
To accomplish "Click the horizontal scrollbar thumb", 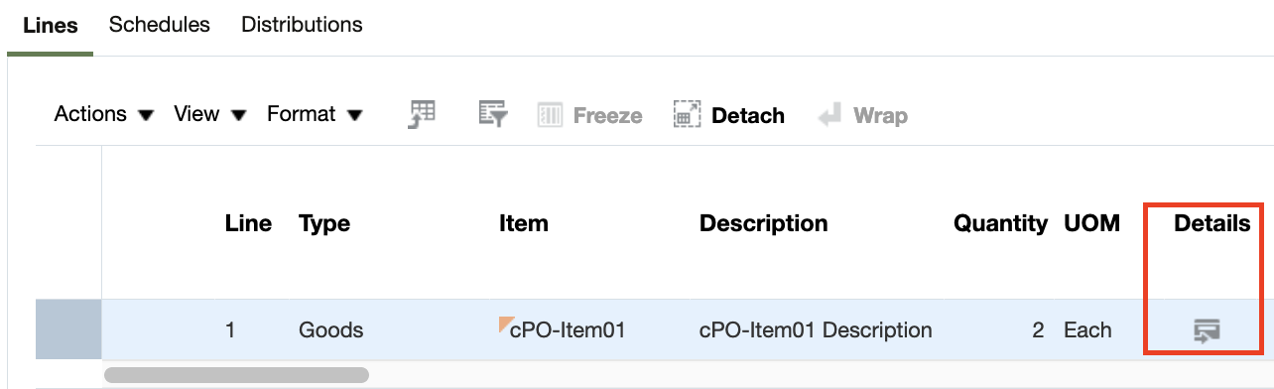I will point(236,375).
